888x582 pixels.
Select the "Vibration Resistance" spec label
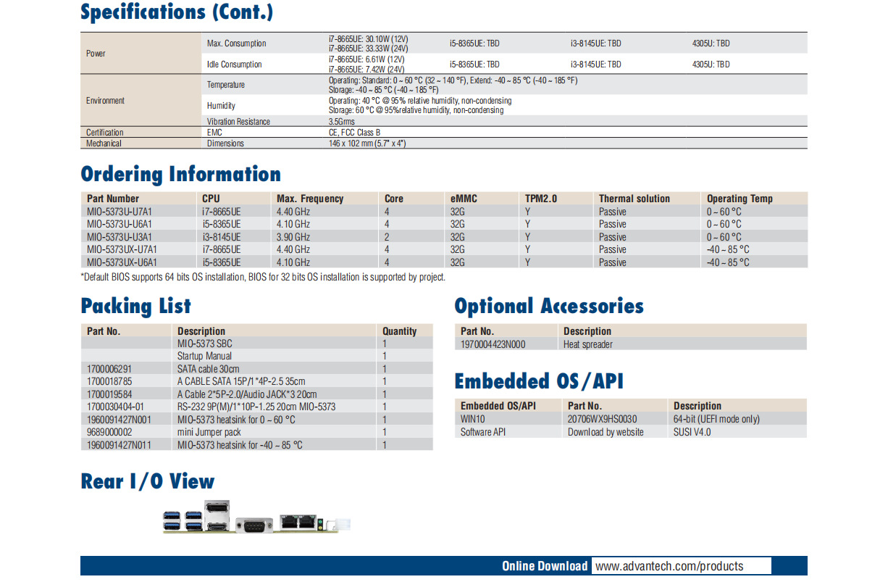tap(238, 122)
